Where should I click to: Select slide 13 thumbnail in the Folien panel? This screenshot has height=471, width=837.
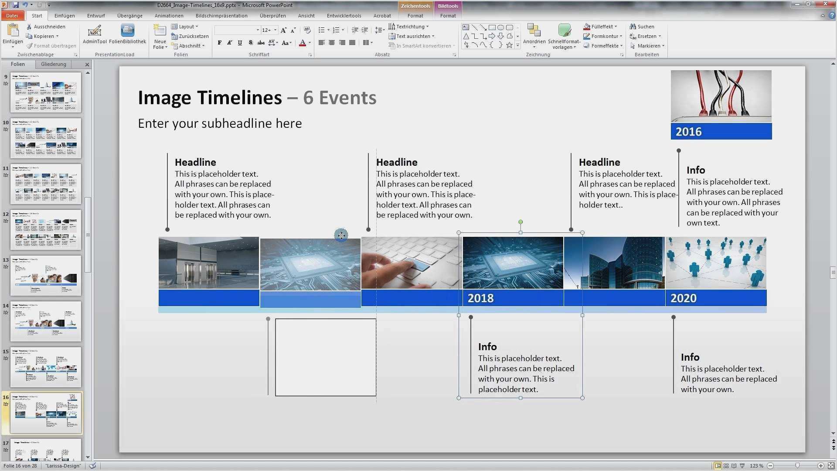(45, 275)
